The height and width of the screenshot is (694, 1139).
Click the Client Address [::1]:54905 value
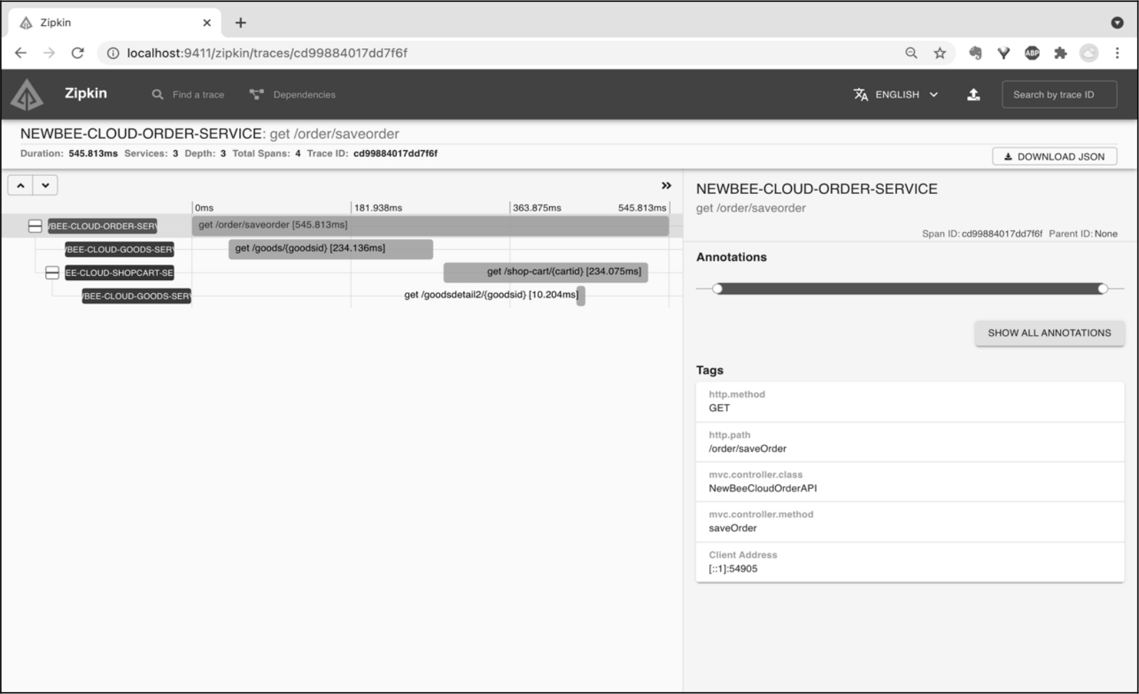click(x=733, y=569)
